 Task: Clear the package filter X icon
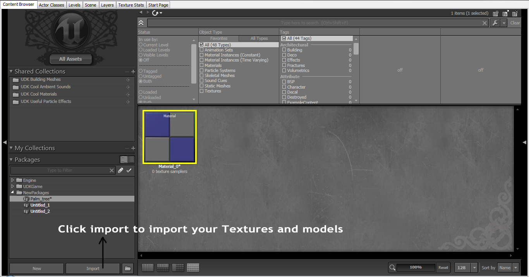[x=112, y=170]
